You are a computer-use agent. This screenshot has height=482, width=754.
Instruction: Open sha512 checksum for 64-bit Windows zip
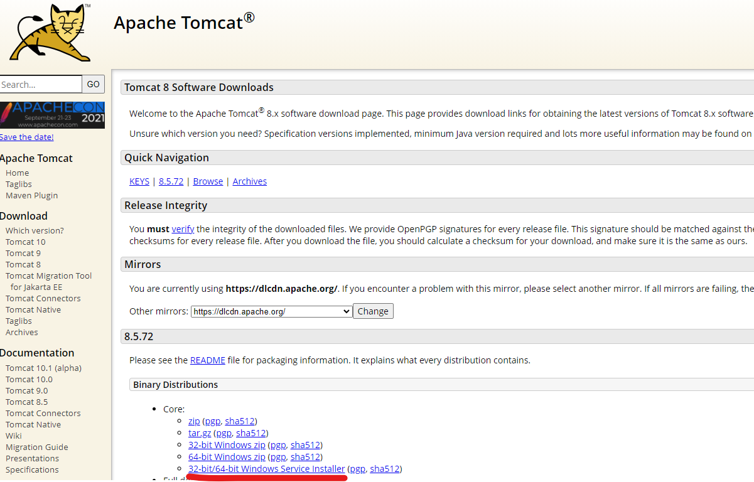tap(305, 457)
